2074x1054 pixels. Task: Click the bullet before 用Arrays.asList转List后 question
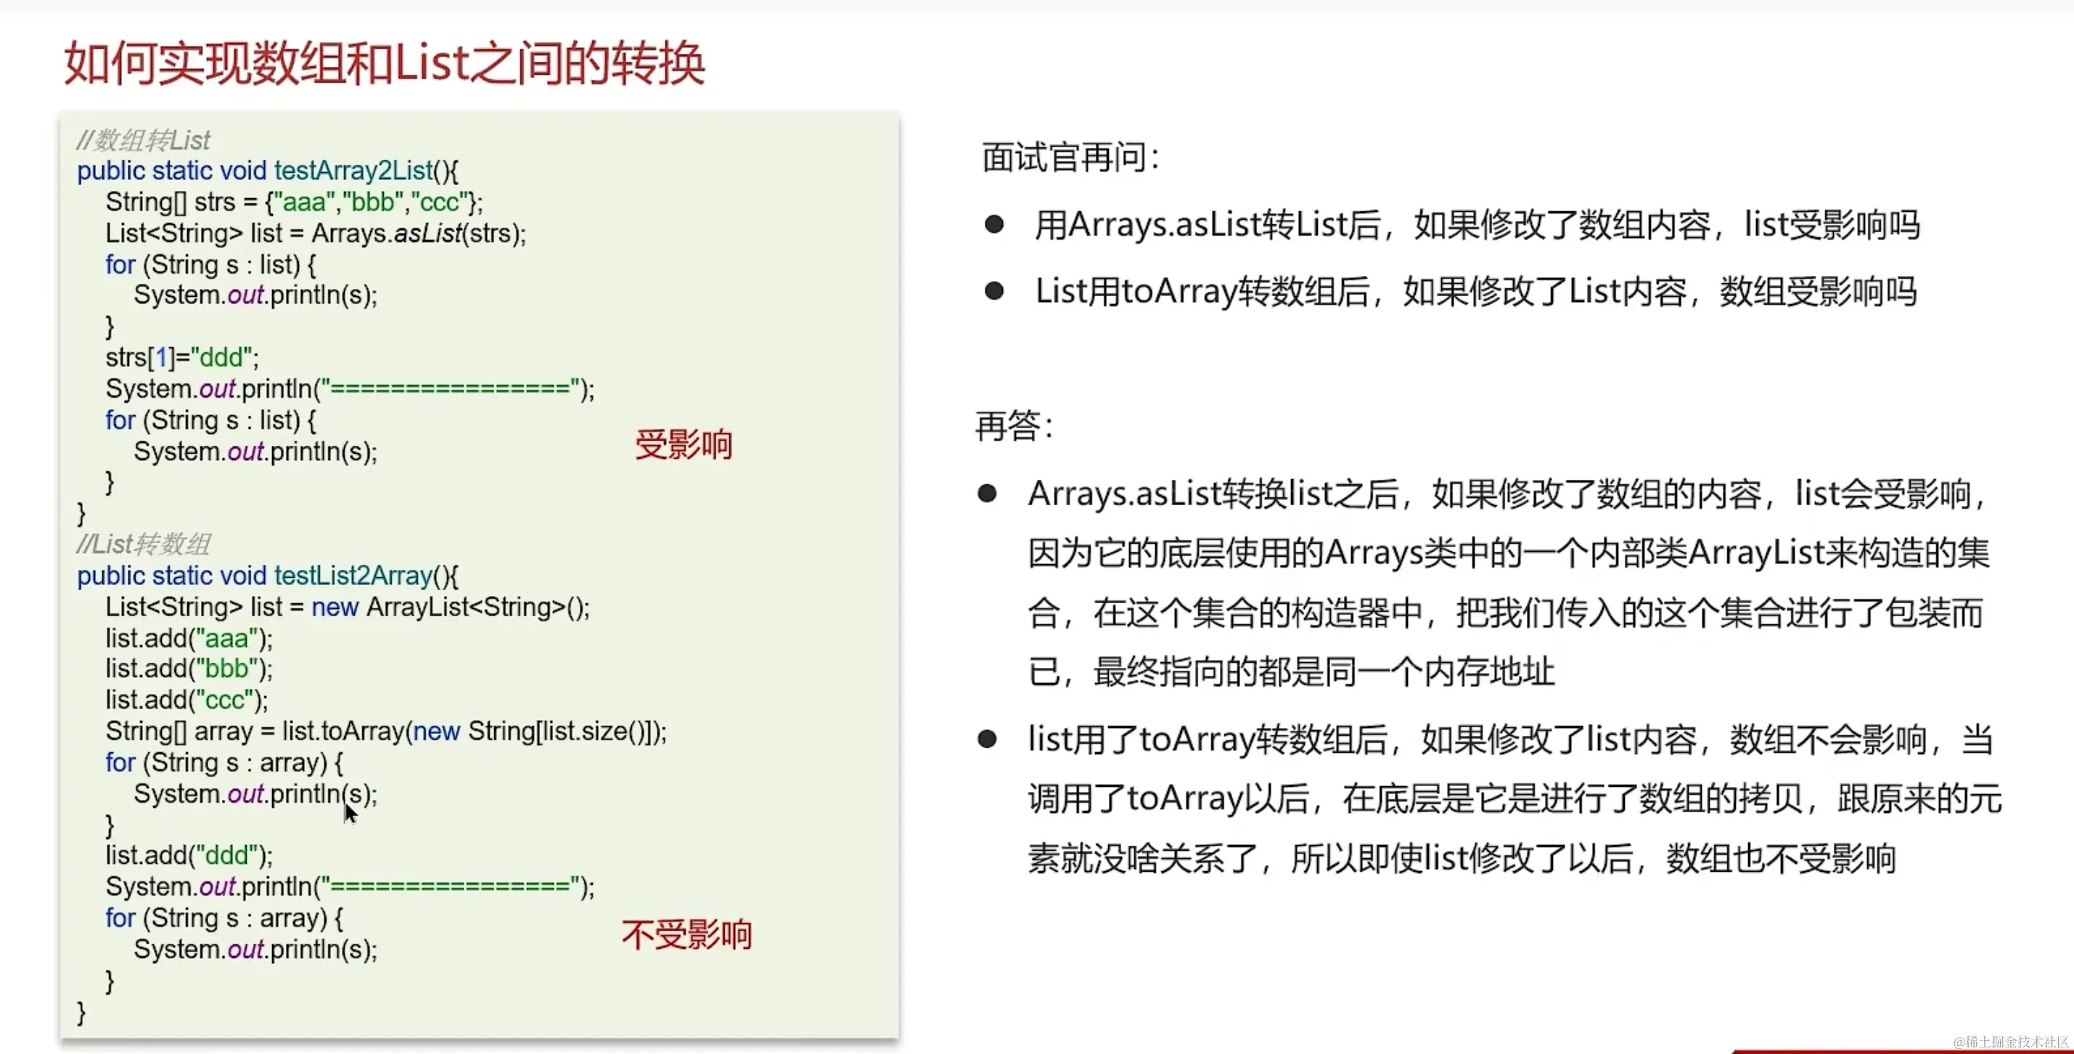(993, 224)
